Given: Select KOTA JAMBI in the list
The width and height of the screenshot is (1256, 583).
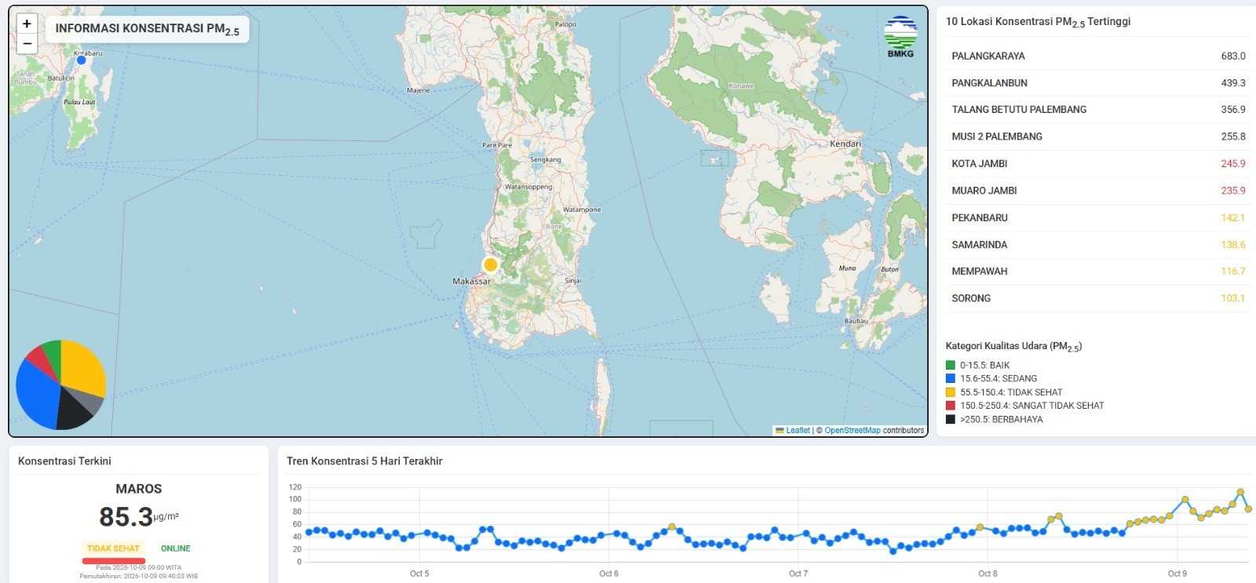Looking at the screenshot, I should coord(1098,164).
